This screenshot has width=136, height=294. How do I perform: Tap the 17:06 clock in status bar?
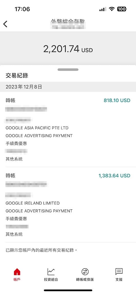22,9
